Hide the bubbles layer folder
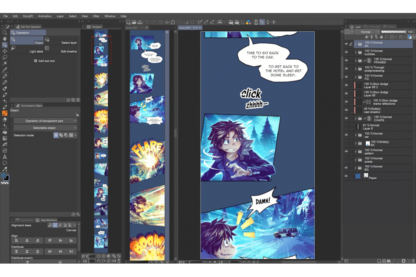This screenshot has width=416, height=277. (346, 52)
